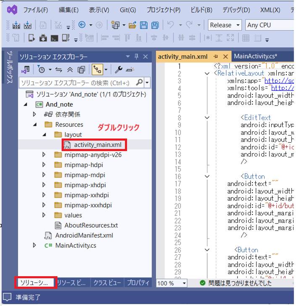Click Collapse All in Solution Explorer toolbar
Viewport: 296px width, 306px height.
tap(70, 69)
